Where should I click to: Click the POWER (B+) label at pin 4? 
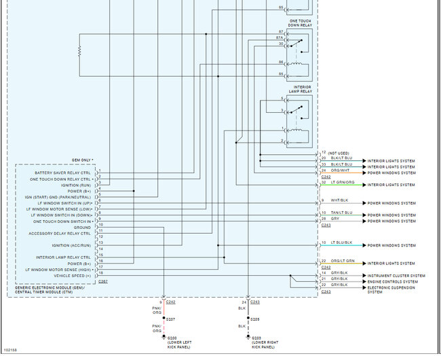(79, 191)
